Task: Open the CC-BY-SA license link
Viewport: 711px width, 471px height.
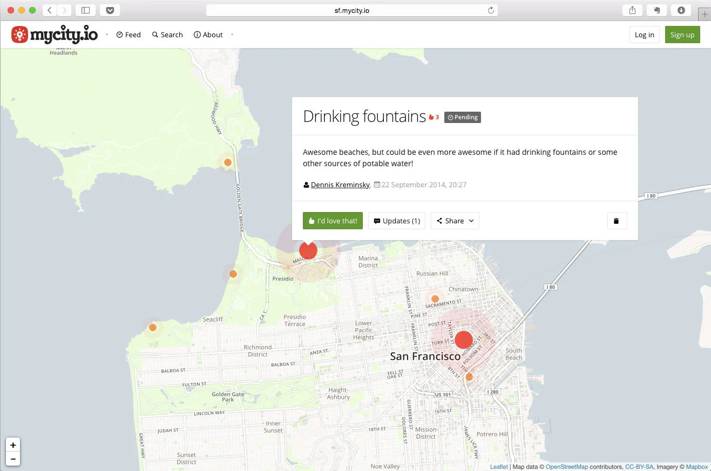Action: (639, 467)
